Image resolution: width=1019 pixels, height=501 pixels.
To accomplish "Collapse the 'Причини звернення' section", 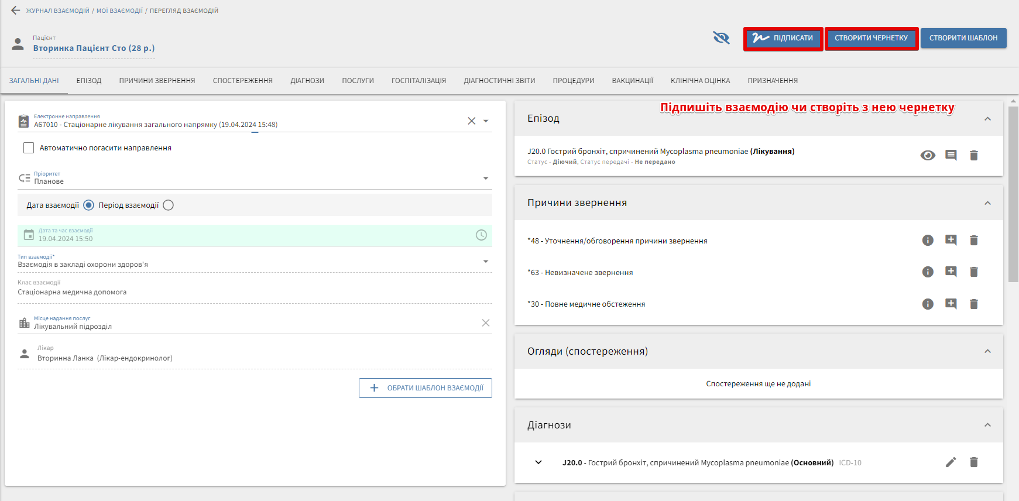I will click(x=987, y=203).
